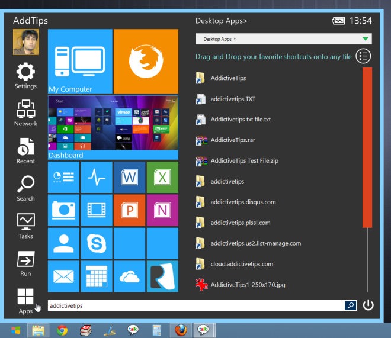Screen dimensions: 391x338
Task: Open the Network sidebar item
Action: [25, 113]
